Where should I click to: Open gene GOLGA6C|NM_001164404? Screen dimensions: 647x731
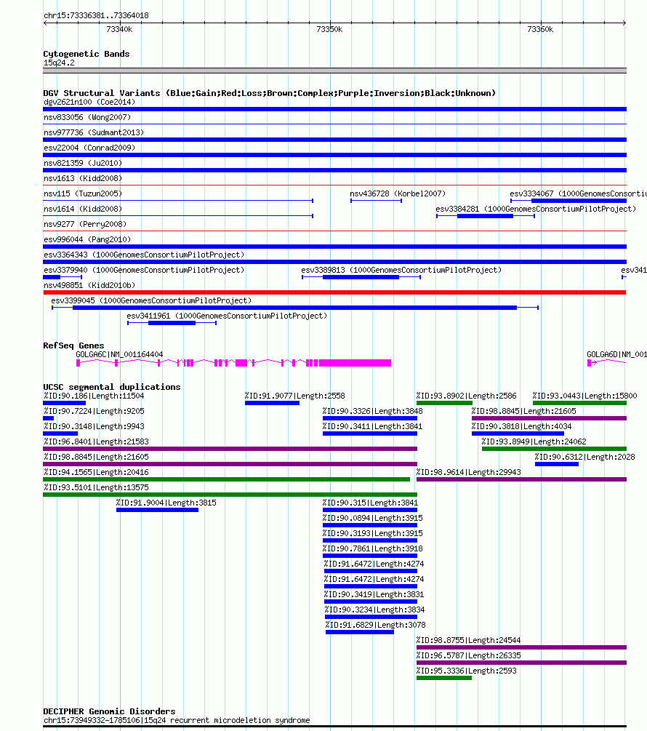119,354
